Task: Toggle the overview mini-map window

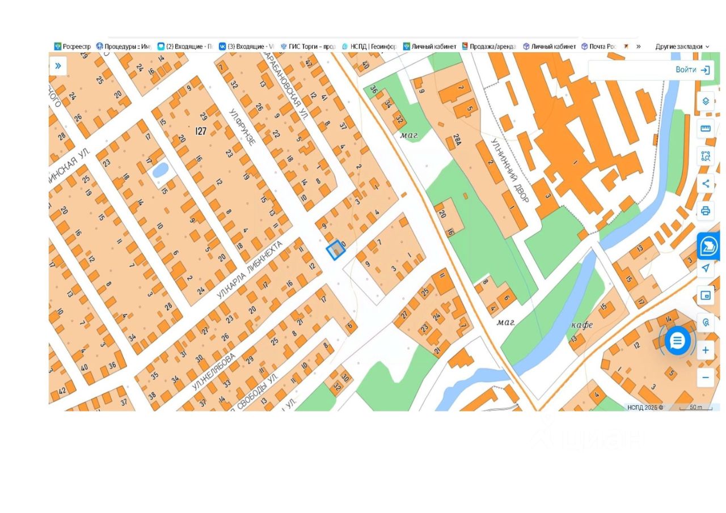Action: point(706,295)
